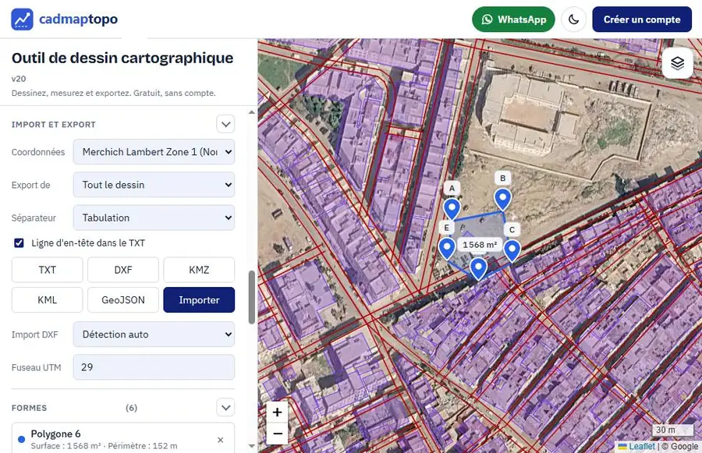The image size is (702, 453).
Task: Click the Outil de dessin cartographique heading
Action: coord(122,58)
